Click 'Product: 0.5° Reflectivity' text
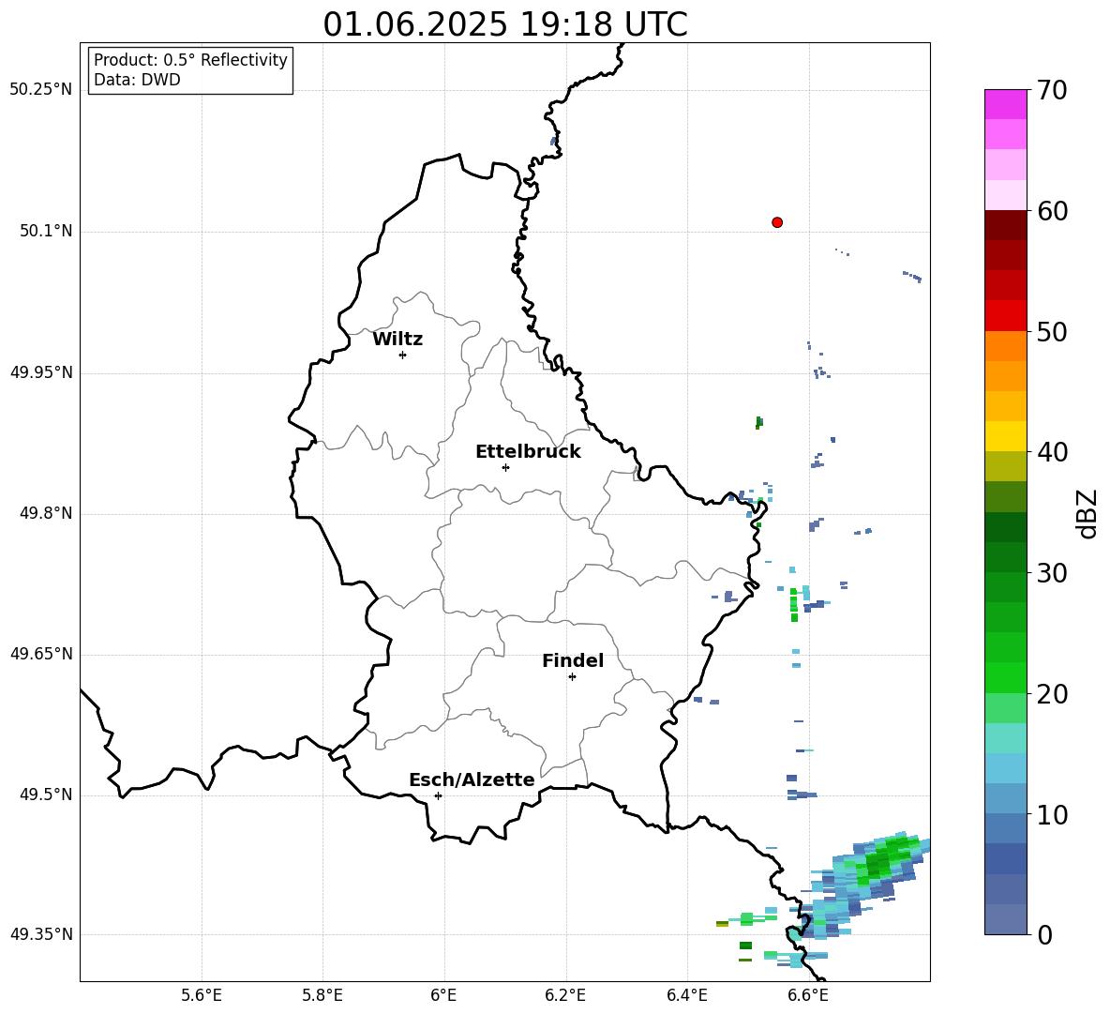Viewport: 1110px width, 1014px height. (190, 60)
